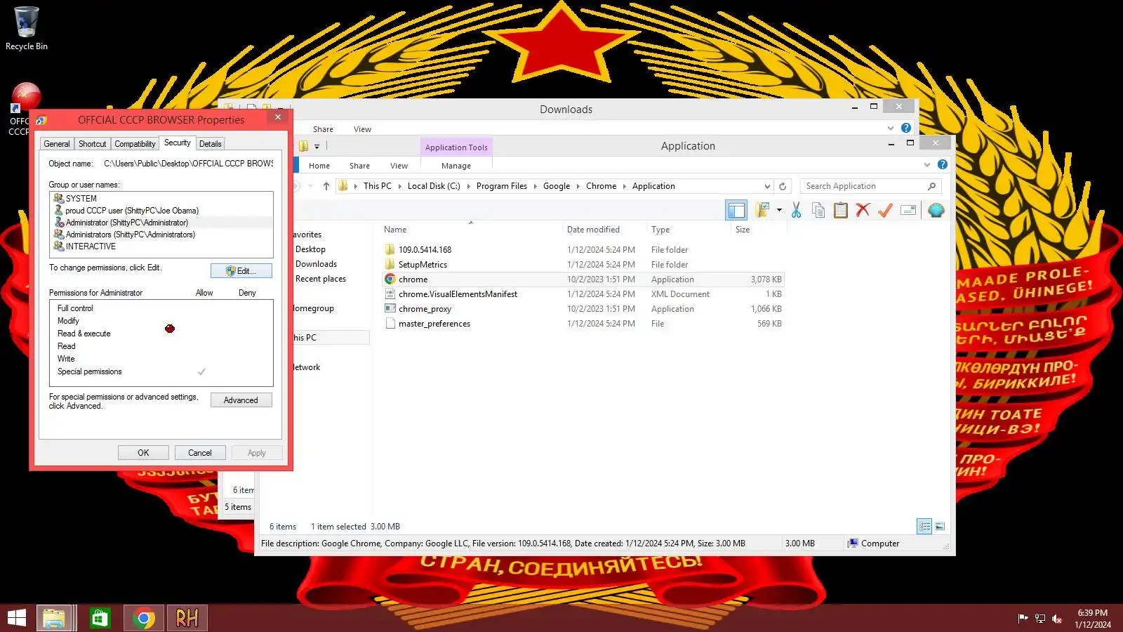This screenshot has width=1123, height=632.
Task: Click the orange checkmark Rename icon
Action: pos(886,210)
